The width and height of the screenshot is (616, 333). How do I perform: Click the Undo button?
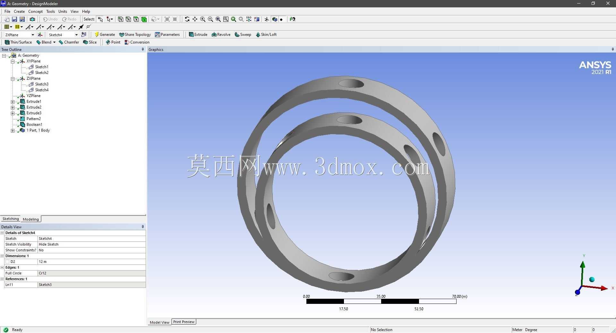tap(50, 19)
